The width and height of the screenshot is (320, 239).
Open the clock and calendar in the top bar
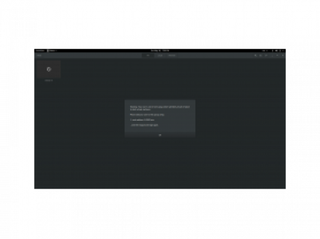(x=160, y=50)
